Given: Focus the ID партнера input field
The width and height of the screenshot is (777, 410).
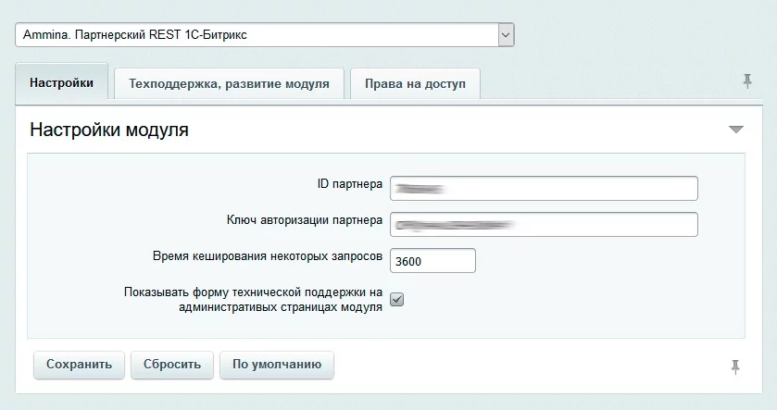Looking at the screenshot, I should (544, 188).
